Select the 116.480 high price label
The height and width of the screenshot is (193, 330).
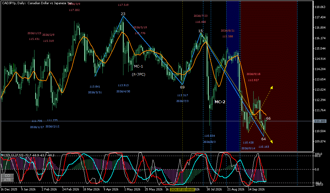[x=200, y=22]
